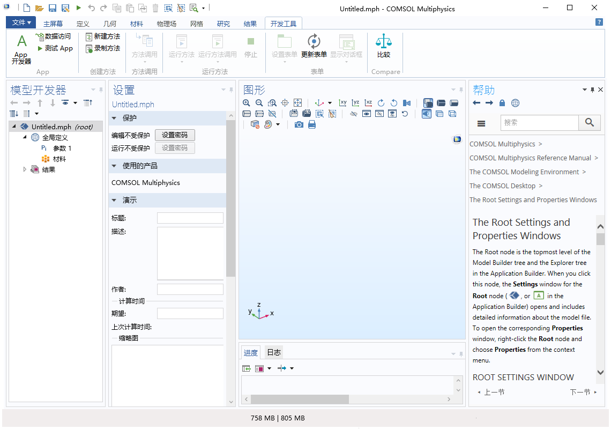Viewport: 611px width, 429px height.
Task: Collapse the 使用的产品 section
Action: 114,166
